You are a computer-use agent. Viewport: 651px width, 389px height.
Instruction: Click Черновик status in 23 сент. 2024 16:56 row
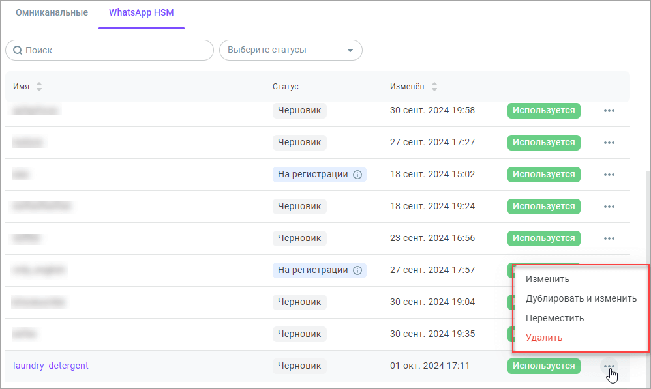click(299, 238)
